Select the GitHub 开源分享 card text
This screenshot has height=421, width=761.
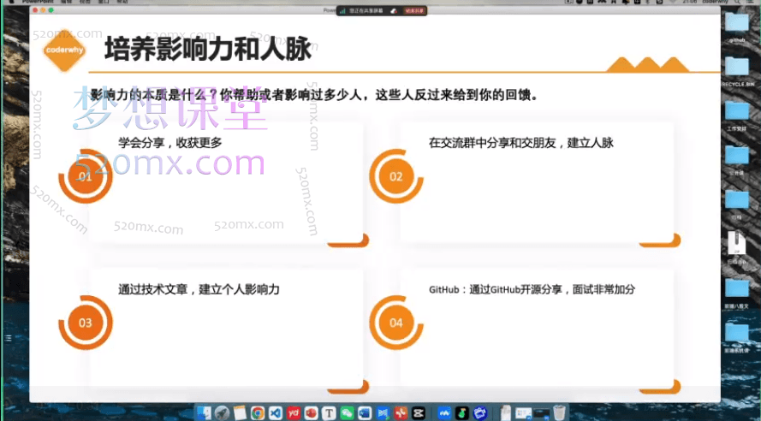532,289
